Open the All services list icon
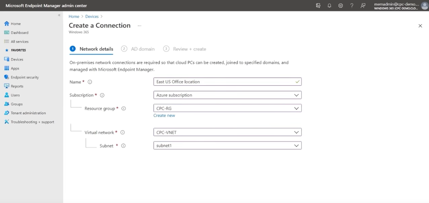The width and height of the screenshot is (429, 203). [x=6, y=41]
